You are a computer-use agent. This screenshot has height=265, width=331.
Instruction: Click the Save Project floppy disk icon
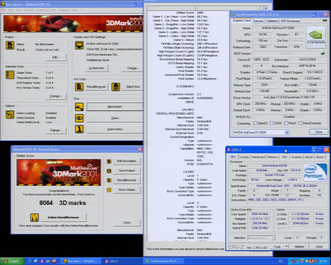coord(109,171)
